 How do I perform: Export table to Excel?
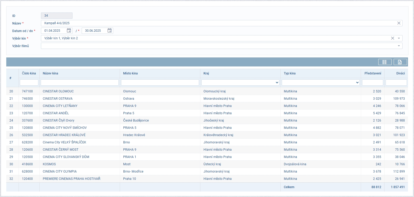(x=400, y=62)
